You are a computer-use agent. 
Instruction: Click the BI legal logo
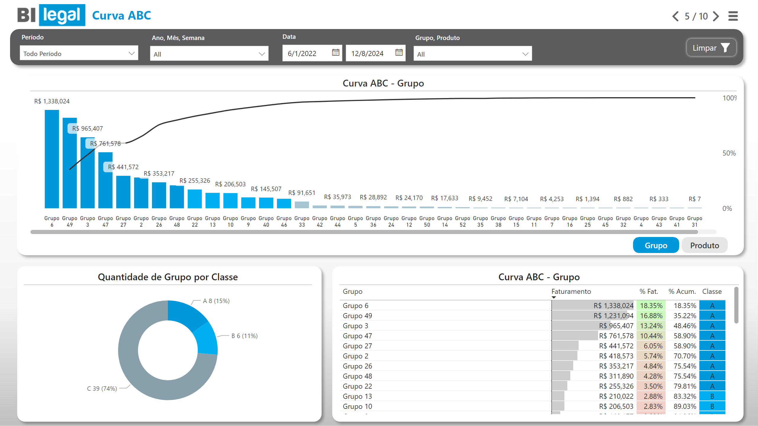tap(51, 15)
